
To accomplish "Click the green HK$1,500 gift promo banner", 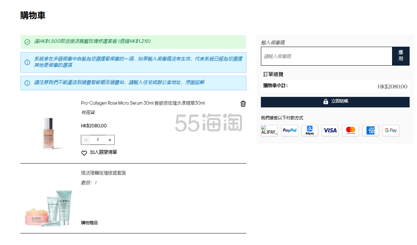I will pyautogui.click(x=133, y=42).
